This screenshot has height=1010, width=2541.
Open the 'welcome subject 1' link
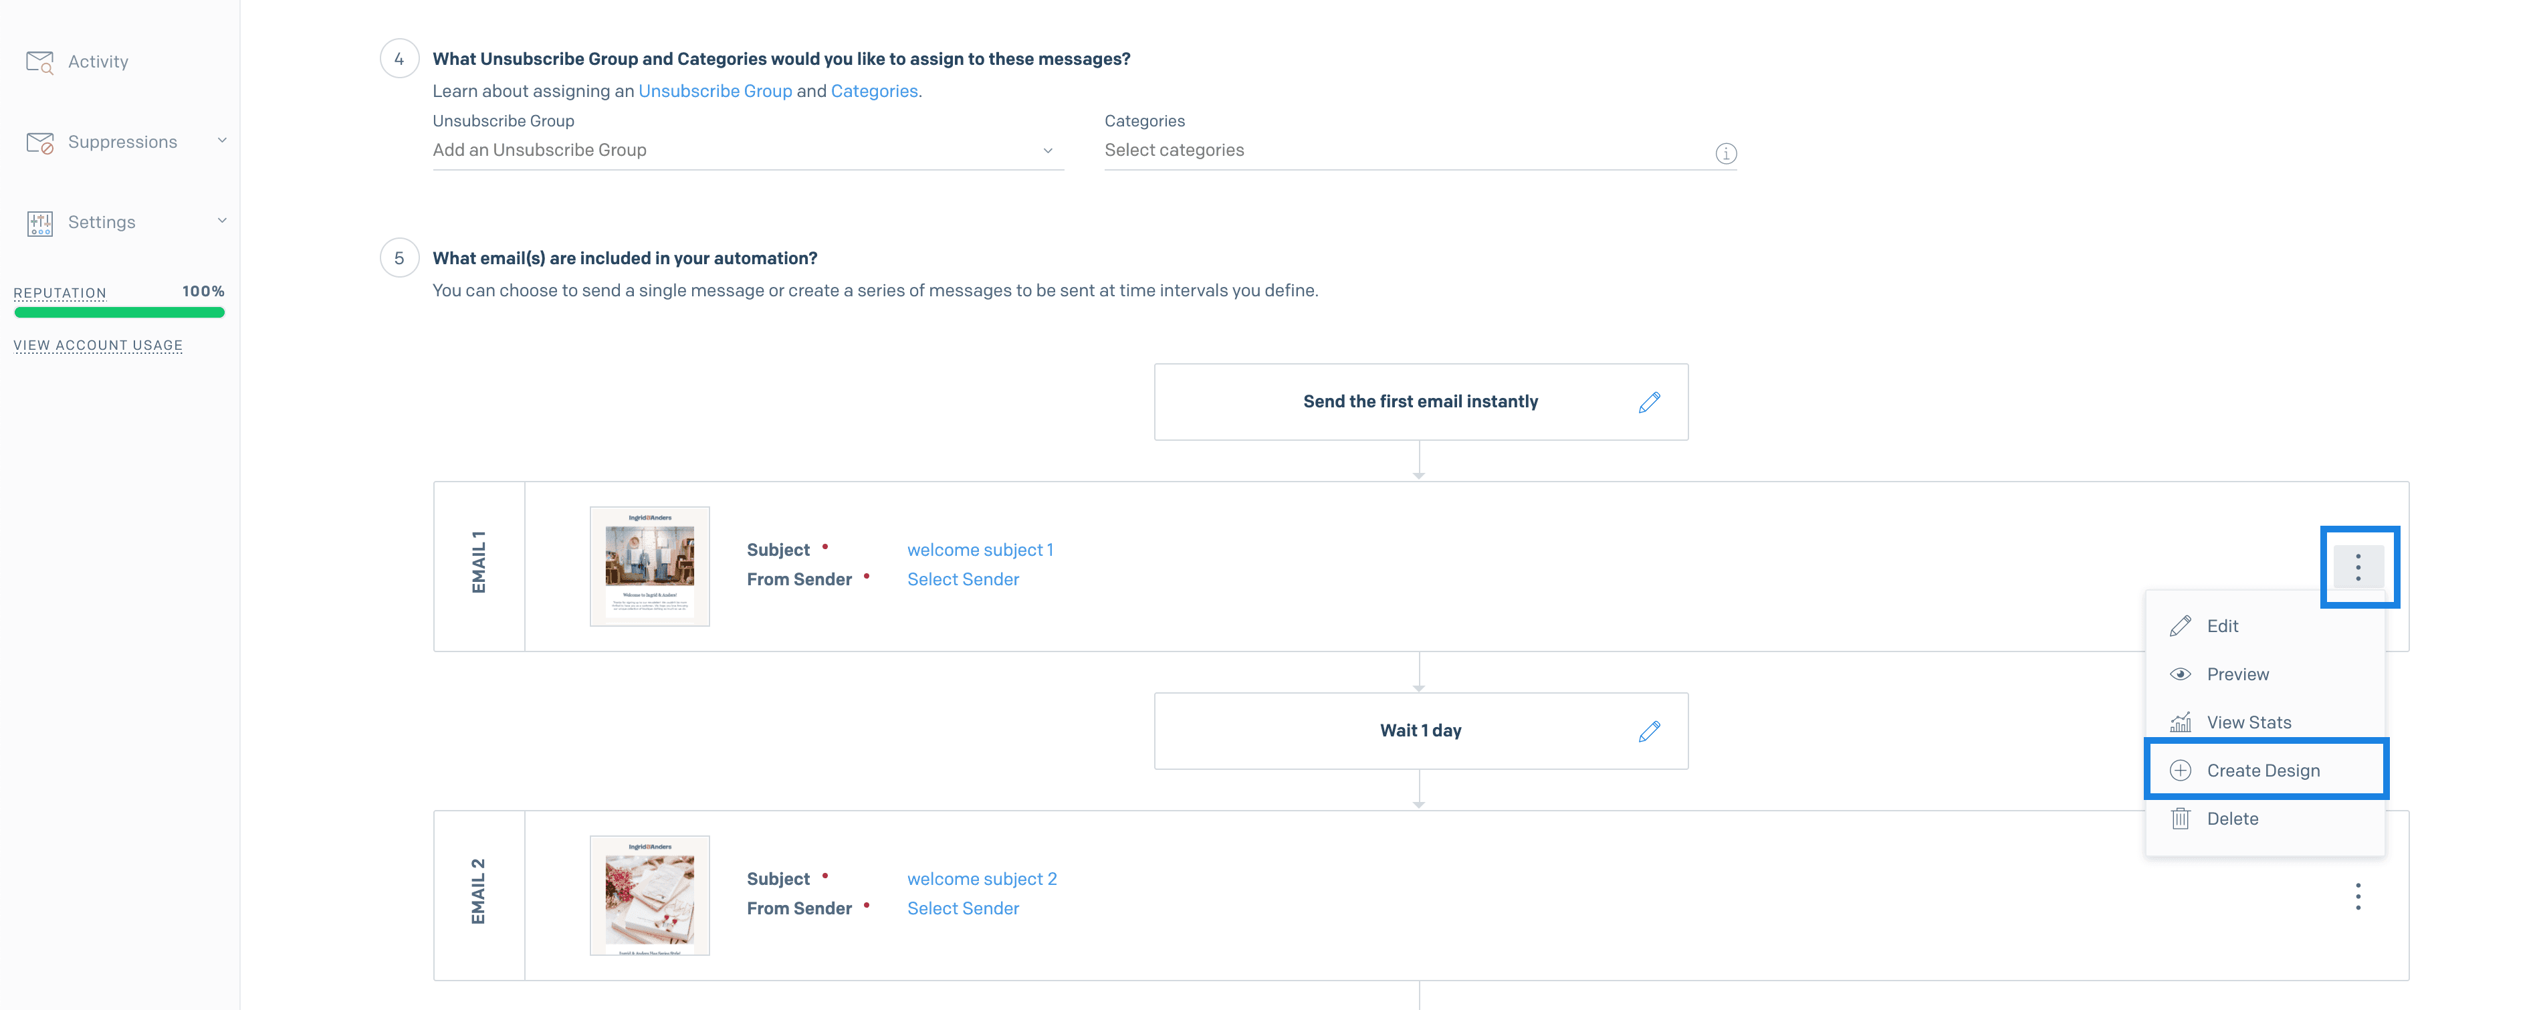pos(980,549)
